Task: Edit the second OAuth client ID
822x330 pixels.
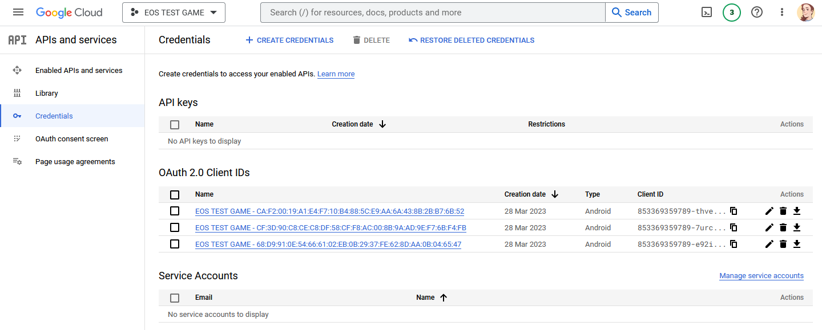Action: tap(769, 227)
